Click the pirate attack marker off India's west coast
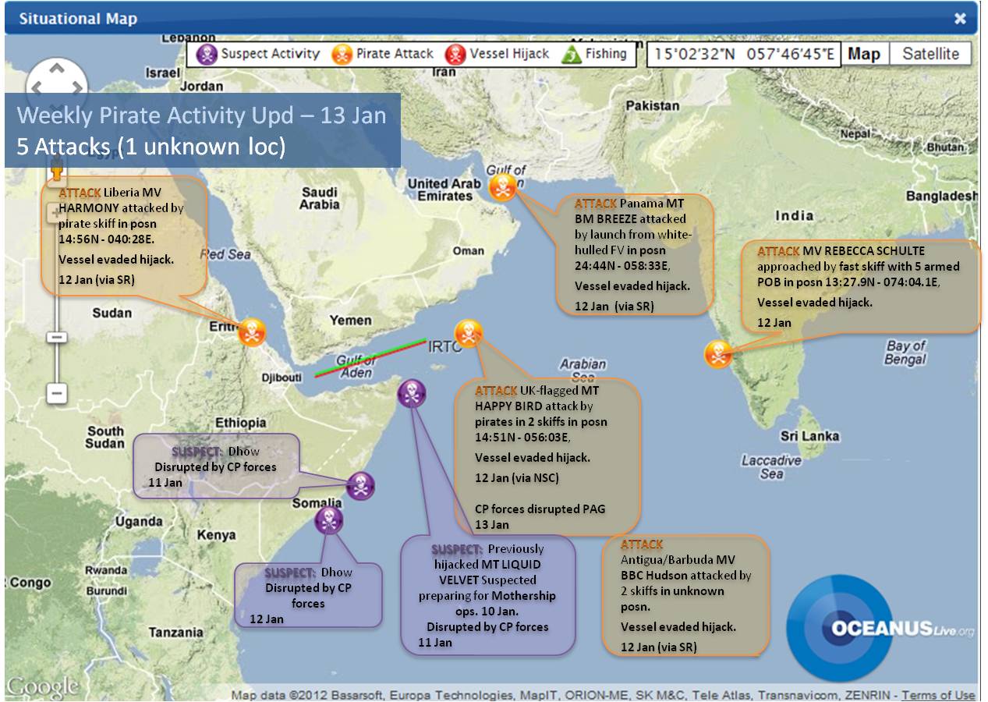The width and height of the screenshot is (988, 702). pyautogui.click(x=718, y=354)
